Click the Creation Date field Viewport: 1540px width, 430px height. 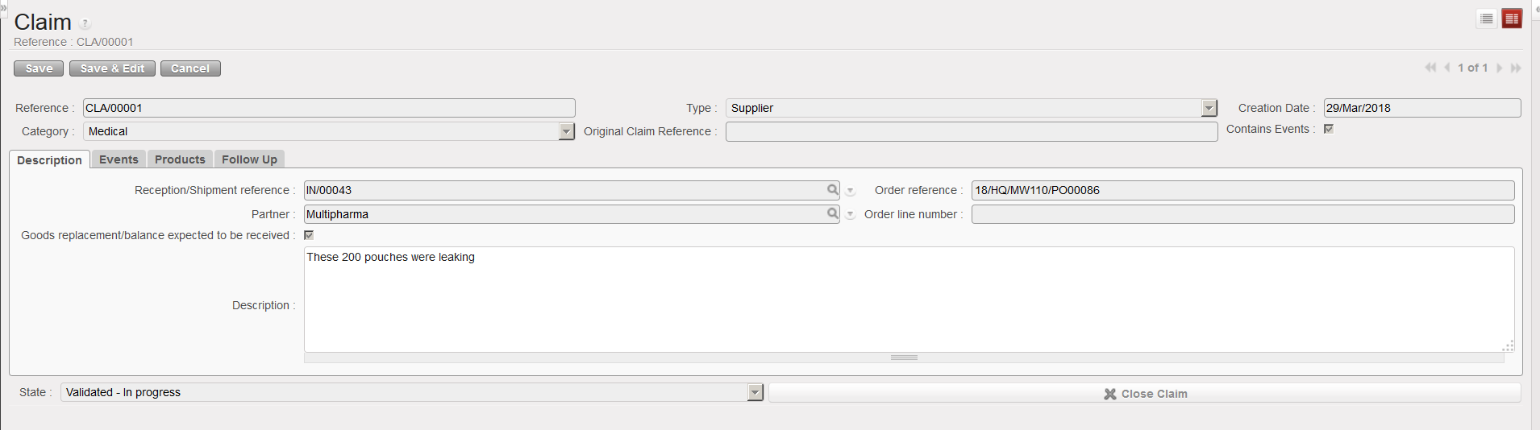coord(1422,108)
